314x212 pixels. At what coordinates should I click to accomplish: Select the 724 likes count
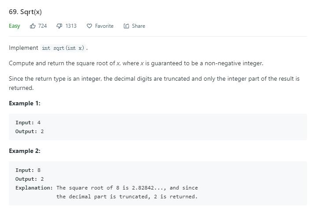pos(42,26)
